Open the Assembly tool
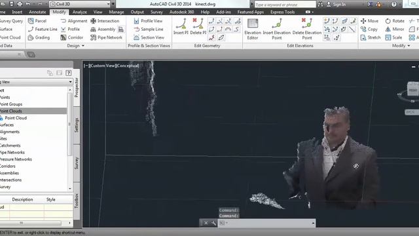 pos(103,29)
